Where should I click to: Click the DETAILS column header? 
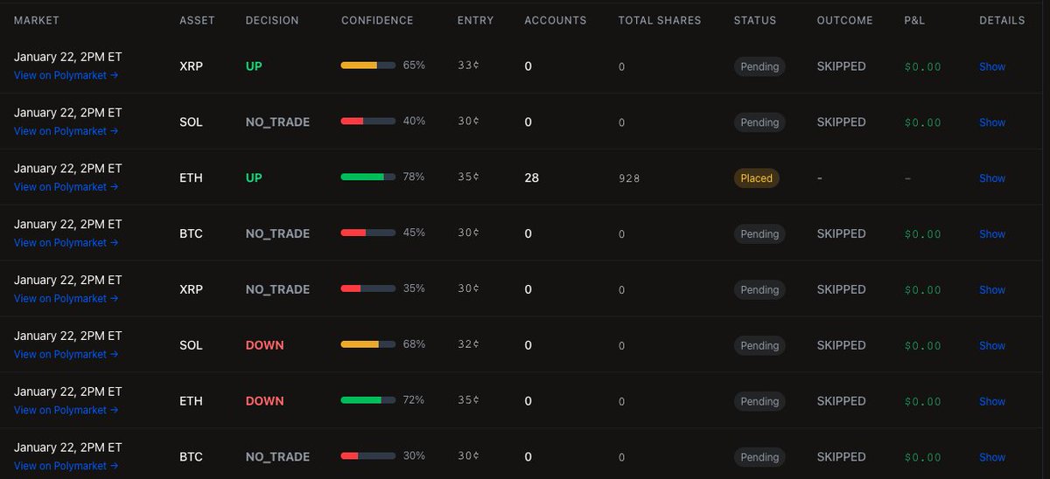click(x=1002, y=20)
